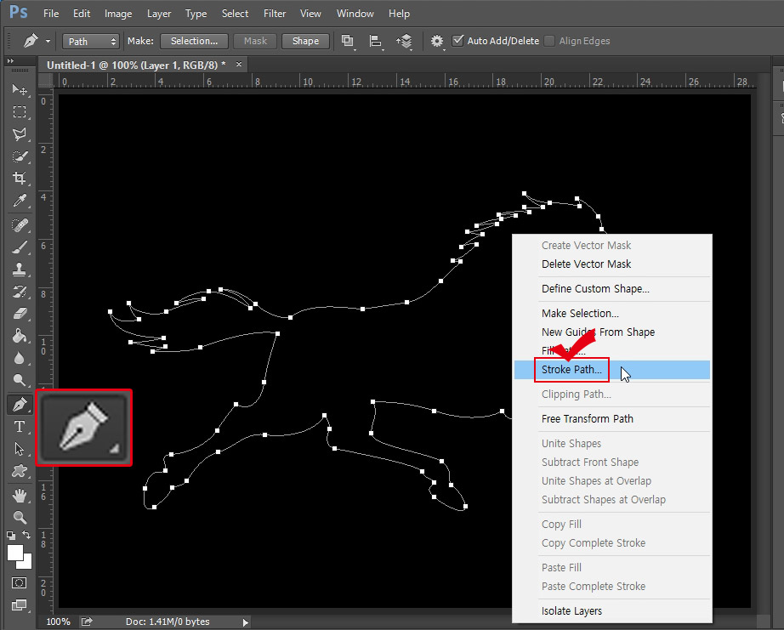Select the Eyedropper tool
784x630 pixels.
pos(20,201)
